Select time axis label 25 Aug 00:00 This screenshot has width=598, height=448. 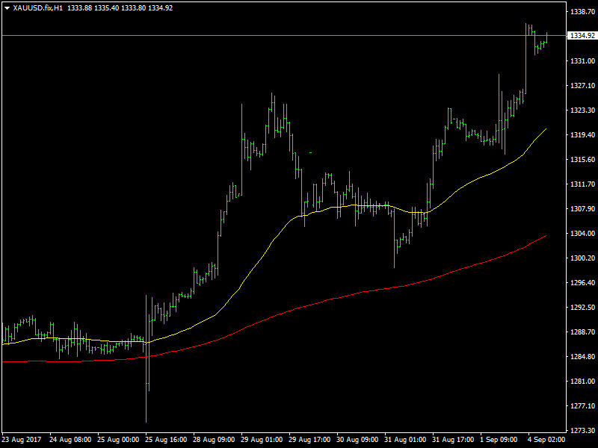tap(118, 440)
